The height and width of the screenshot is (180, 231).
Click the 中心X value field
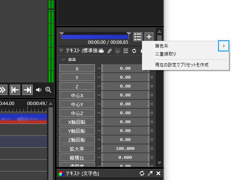[125, 95]
